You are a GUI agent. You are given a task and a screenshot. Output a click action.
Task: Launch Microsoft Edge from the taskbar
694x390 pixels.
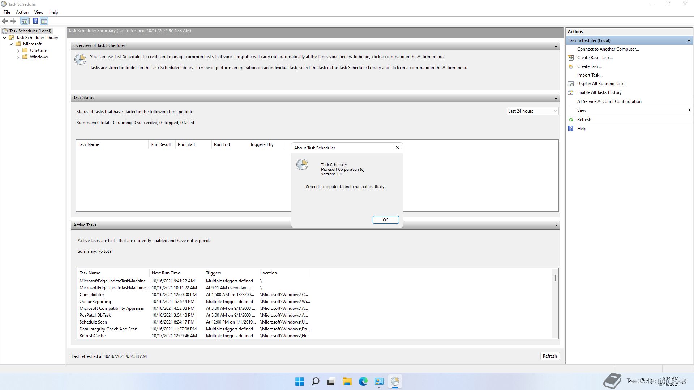[363, 381]
